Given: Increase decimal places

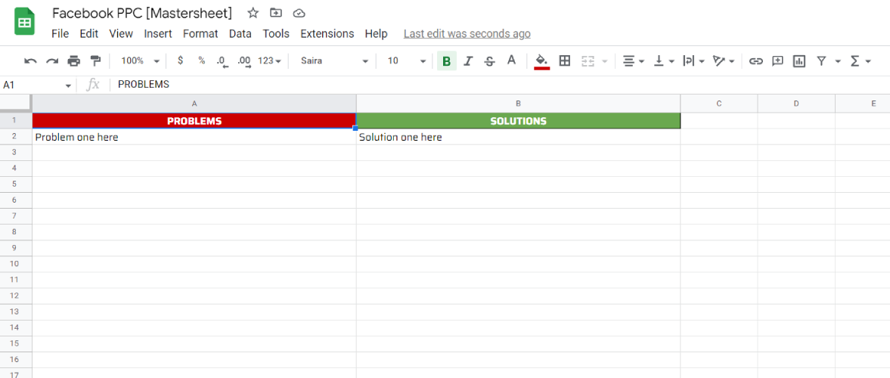Looking at the screenshot, I should 244,60.
